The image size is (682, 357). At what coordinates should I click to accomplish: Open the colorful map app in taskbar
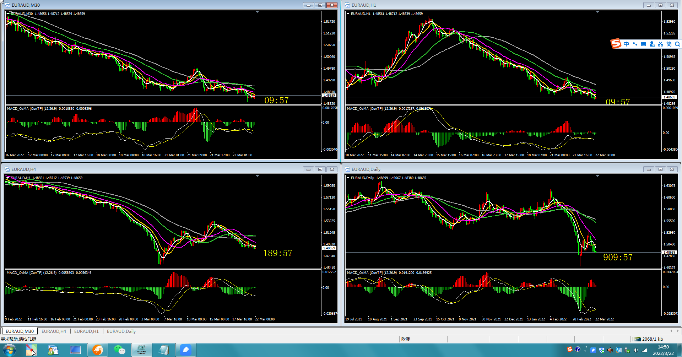click(32, 350)
